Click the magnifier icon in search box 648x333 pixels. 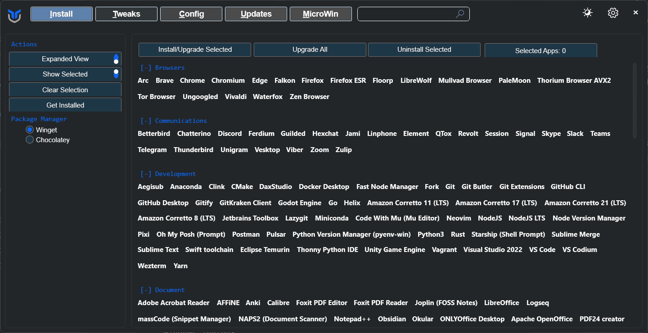point(459,14)
